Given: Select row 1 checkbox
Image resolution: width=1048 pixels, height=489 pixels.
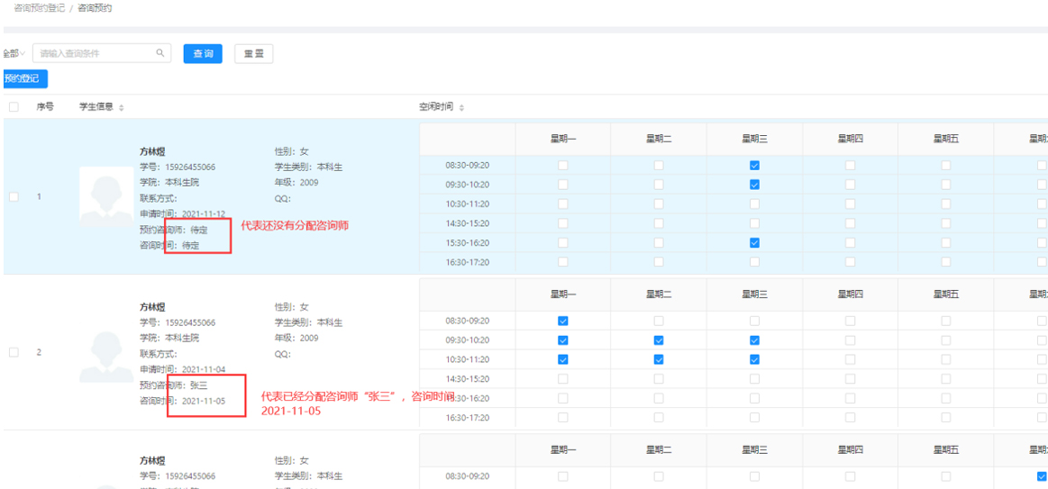Looking at the screenshot, I should coord(14,197).
